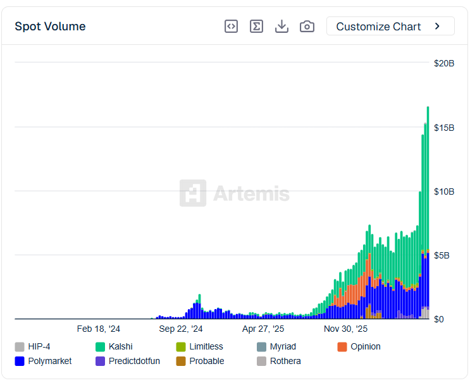Click the brown Probable color swatch

tap(181, 361)
